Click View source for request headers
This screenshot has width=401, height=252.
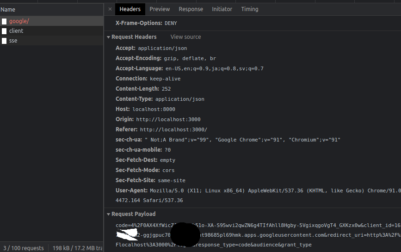[x=185, y=37]
